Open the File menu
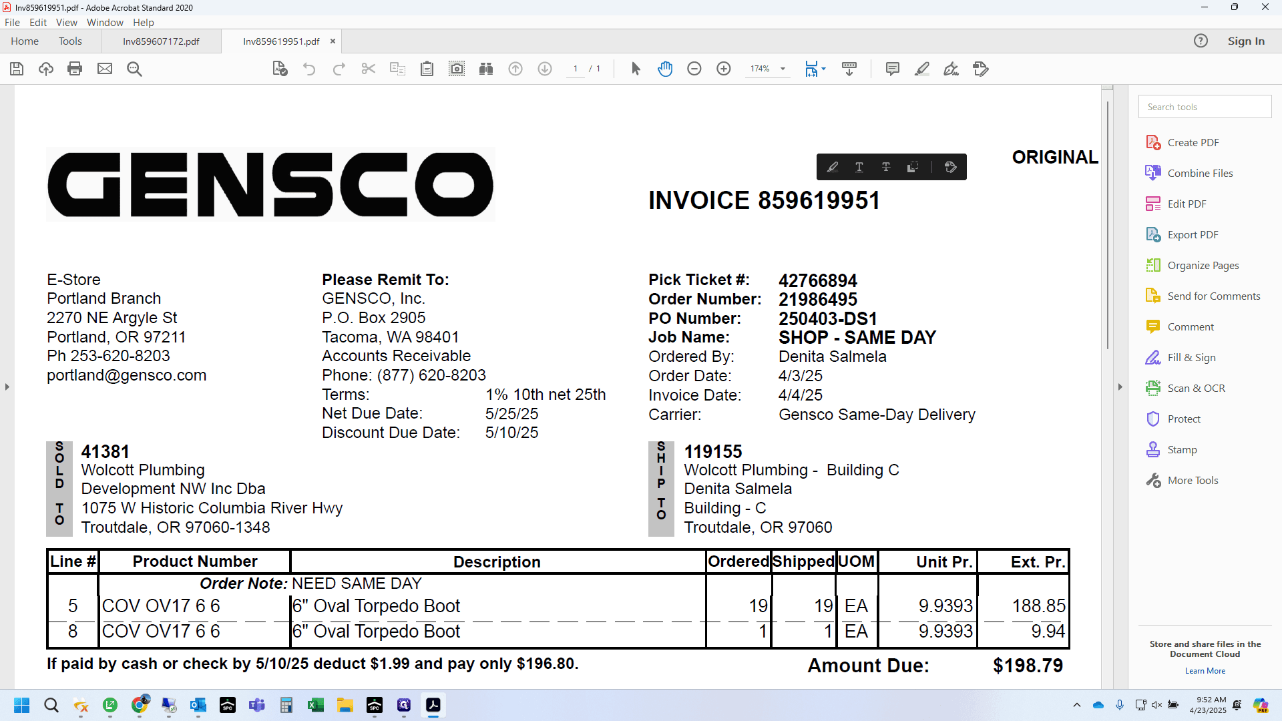The height and width of the screenshot is (721, 1282). tap(12, 22)
